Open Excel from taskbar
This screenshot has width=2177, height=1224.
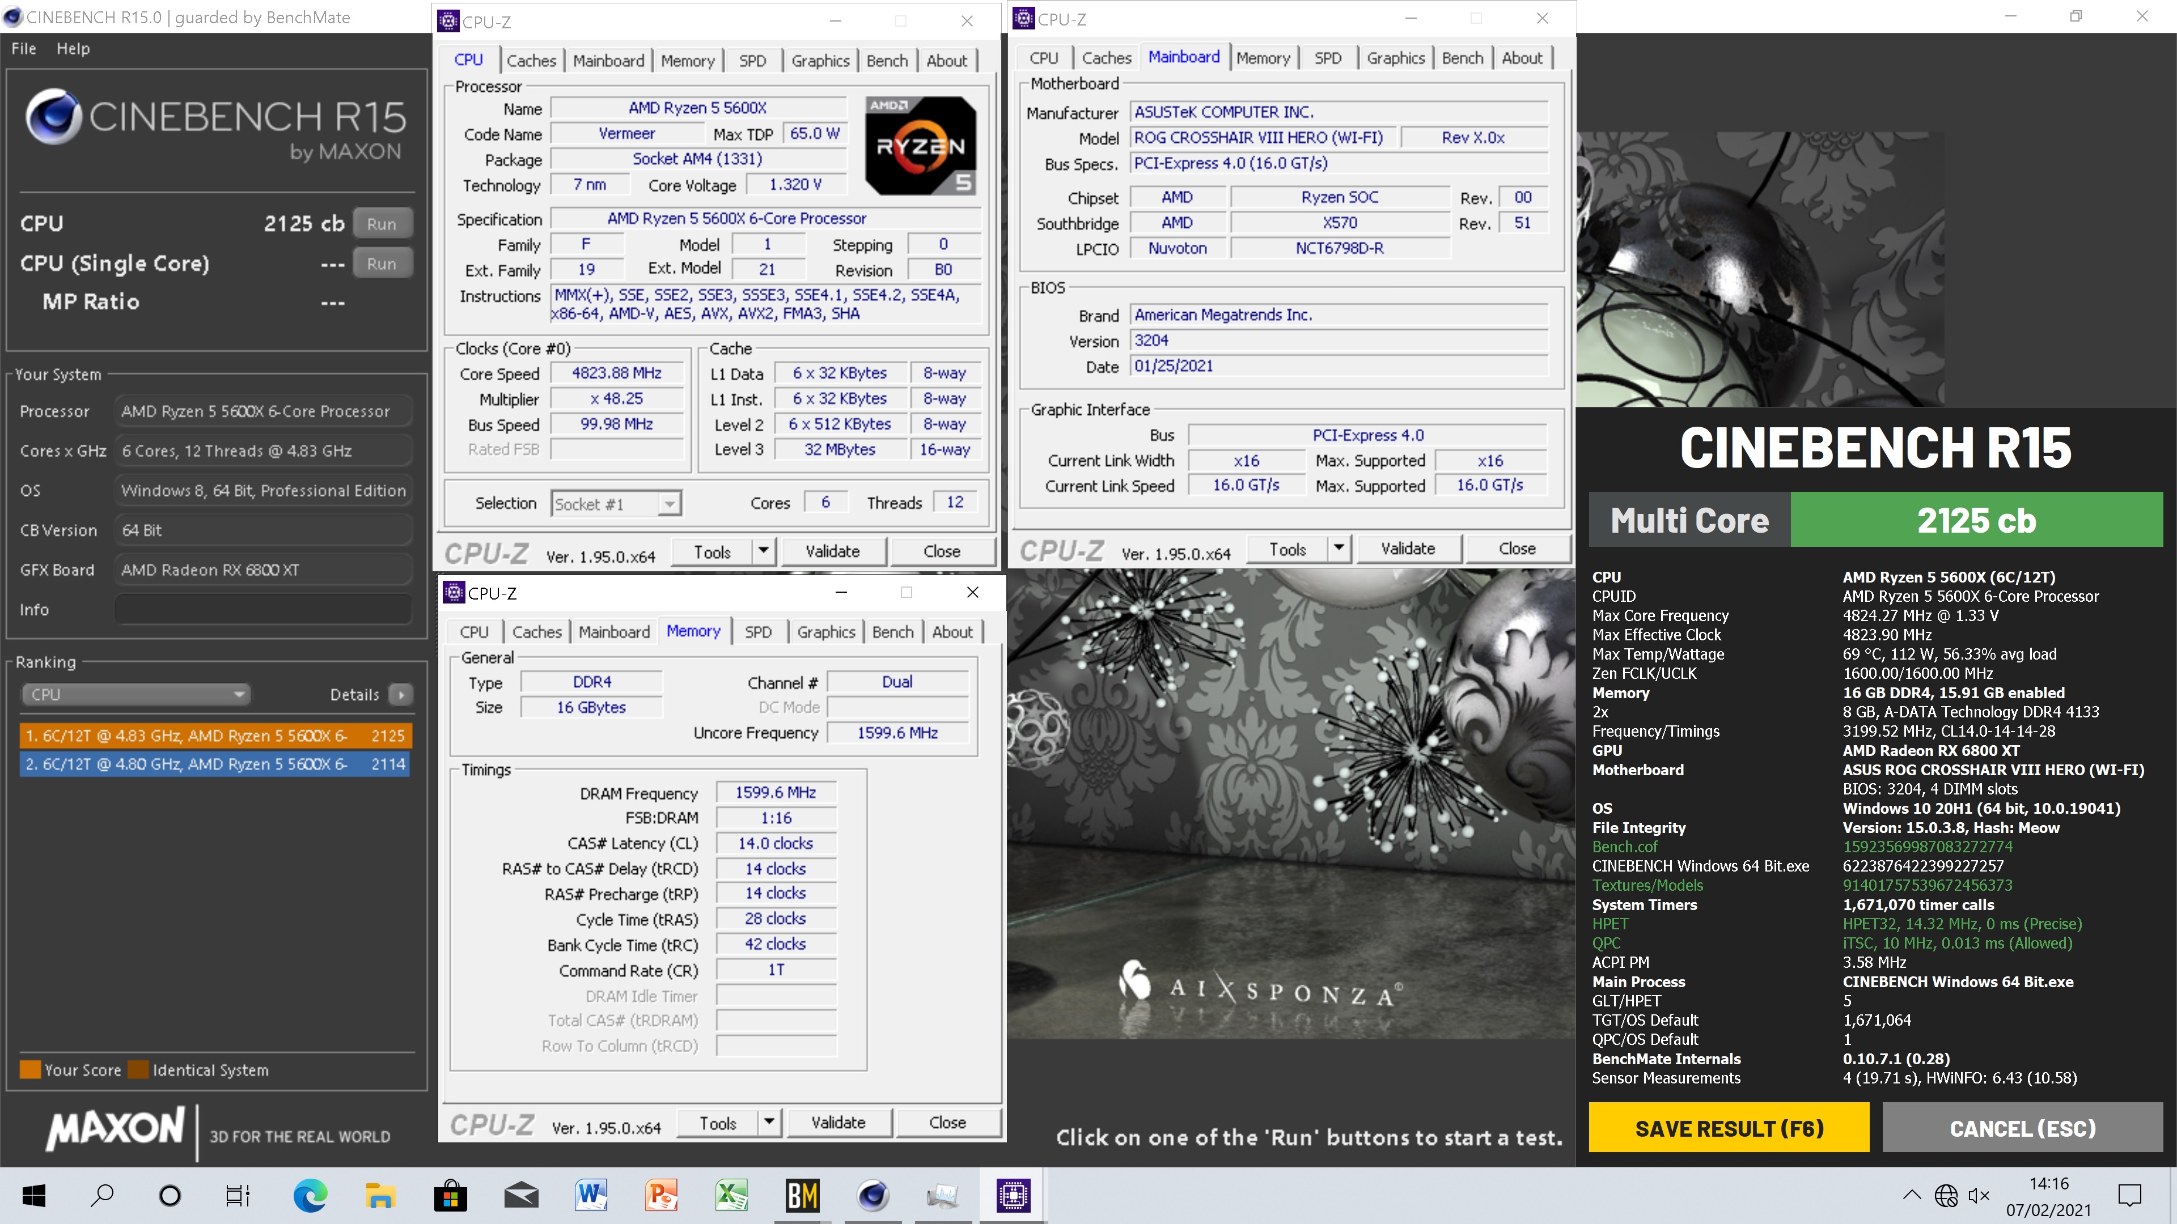tap(732, 1195)
